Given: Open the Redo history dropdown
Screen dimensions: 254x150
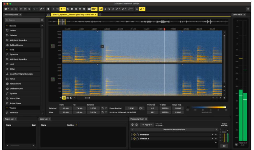Looking at the screenshot, I should 43,9.
